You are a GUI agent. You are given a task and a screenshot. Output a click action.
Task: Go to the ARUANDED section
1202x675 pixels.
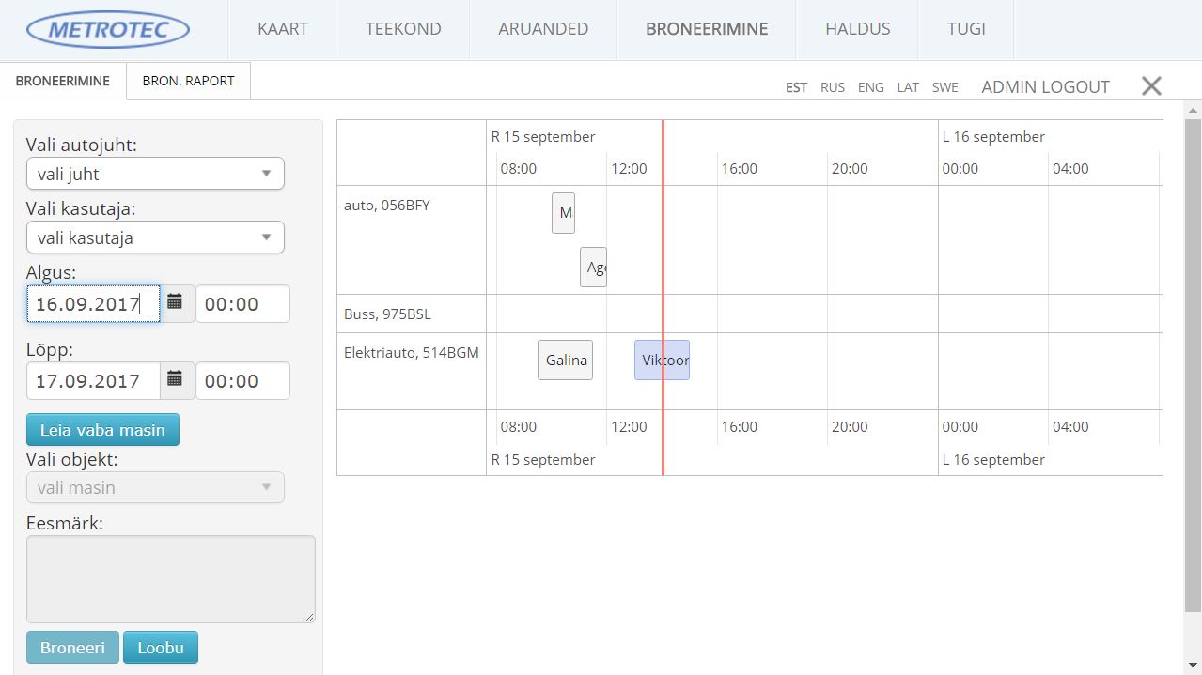point(543,29)
